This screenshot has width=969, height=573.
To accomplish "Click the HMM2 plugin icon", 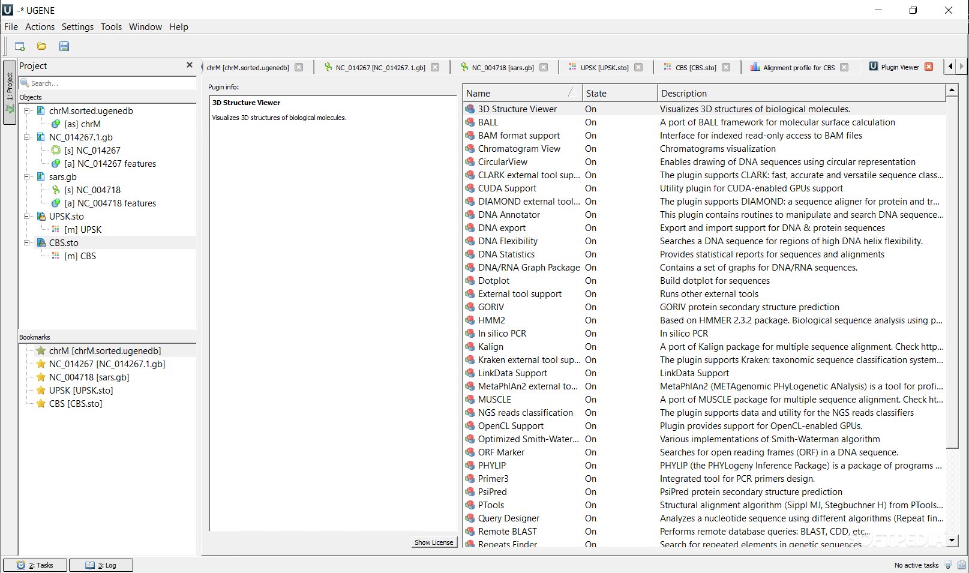I will coord(470,320).
